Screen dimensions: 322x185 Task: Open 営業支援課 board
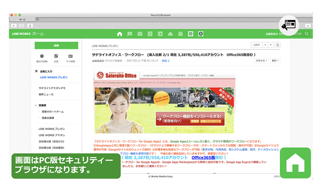[48, 118]
